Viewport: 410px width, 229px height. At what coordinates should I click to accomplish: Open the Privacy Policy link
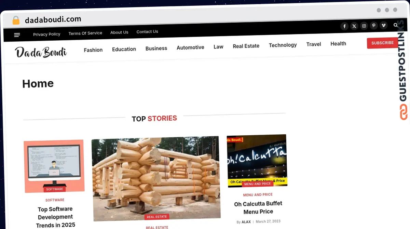pos(46,34)
